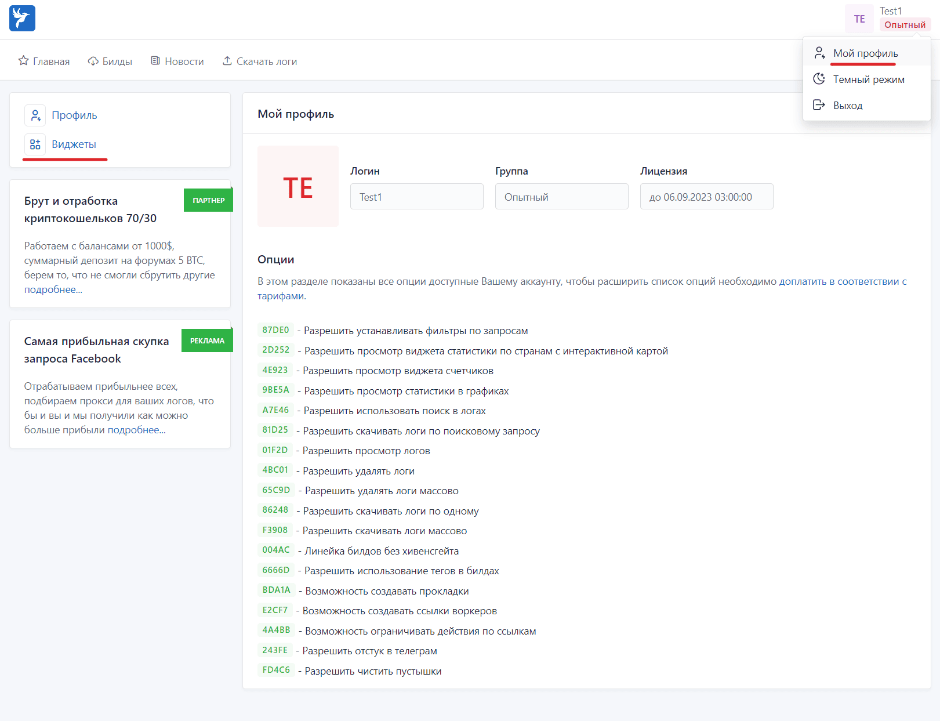This screenshot has height=721, width=940.
Task: Click the newspaper icon beside Новости
Action: pos(155,61)
